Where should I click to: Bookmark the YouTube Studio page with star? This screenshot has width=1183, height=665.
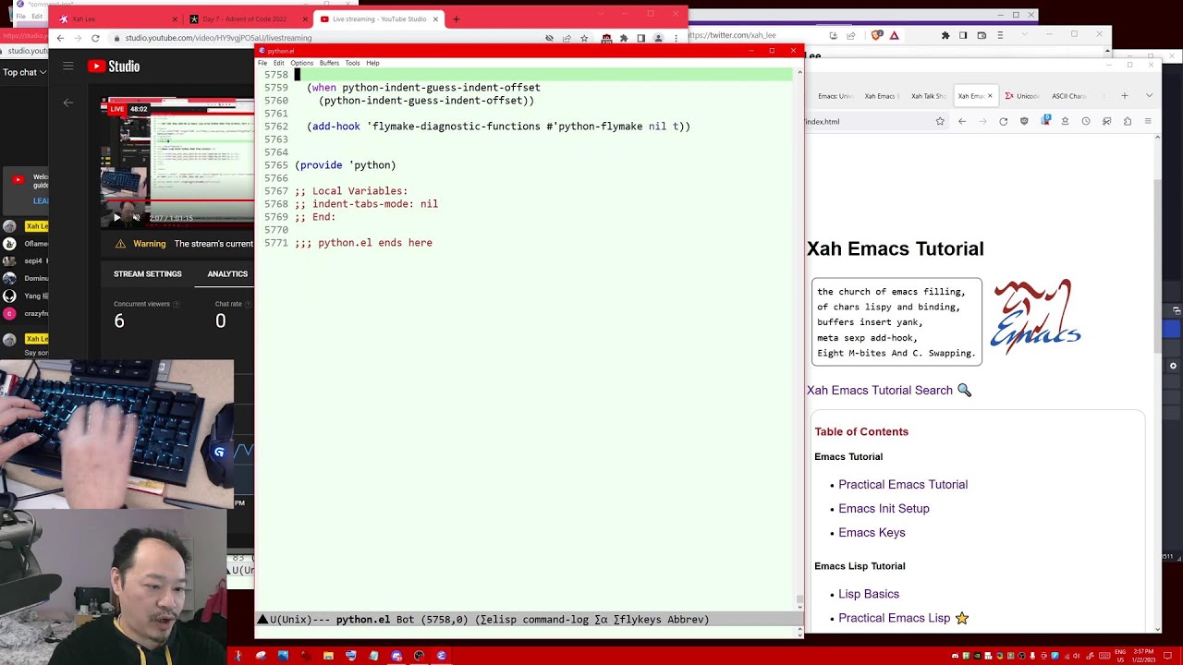point(584,38)
